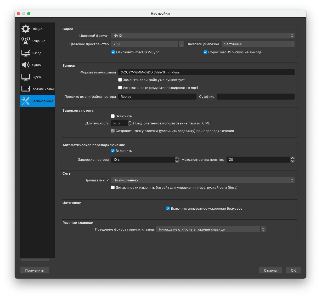Confirm settings with OK button
321x298 pixels.
(293, 270)
